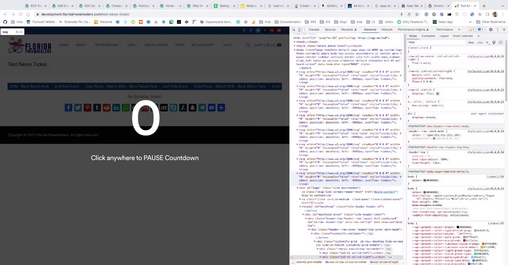The width and height of the screenshot is (508, 265).
Task: Toggle the computed styles sidebar icon
Action: tap(500, 42)
